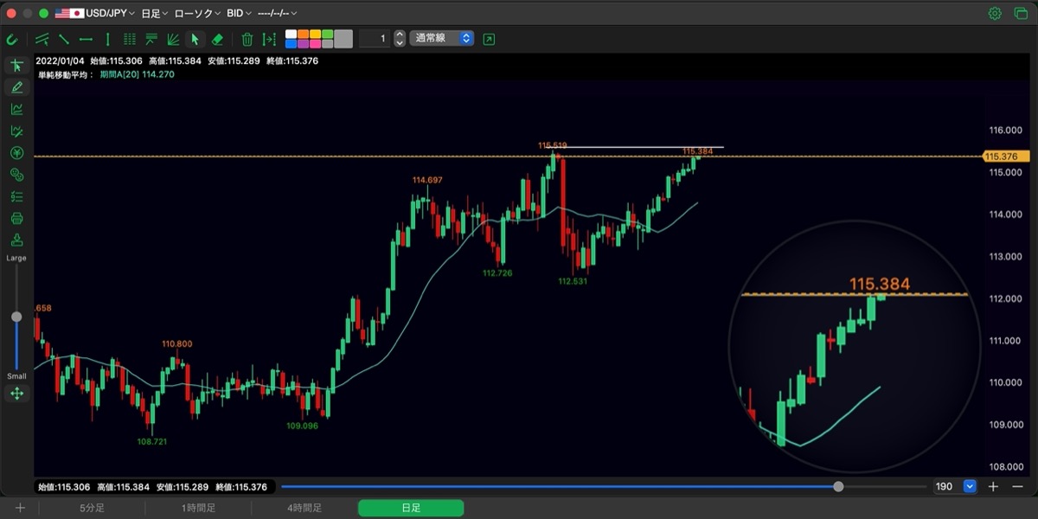
Task: Switch to the 1時間足 tab
Action: coord(198,509)
